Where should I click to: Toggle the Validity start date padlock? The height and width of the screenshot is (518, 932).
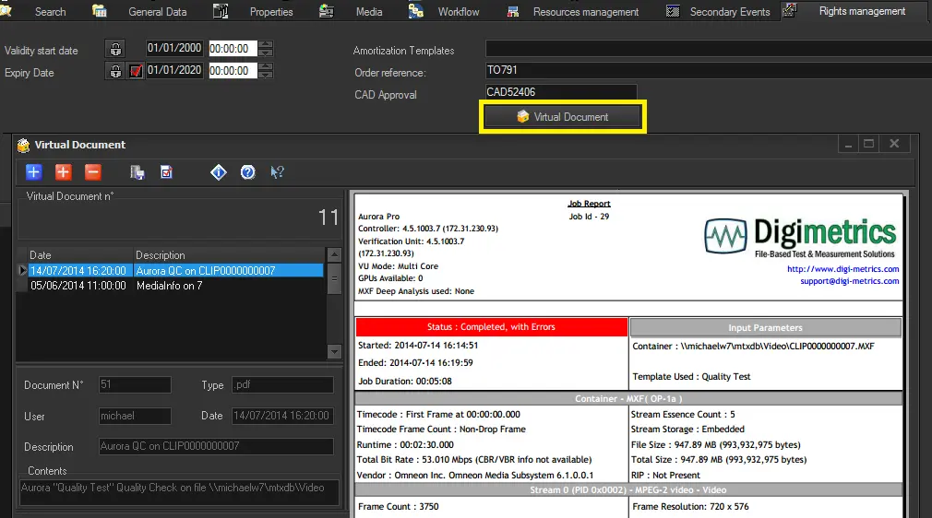tap(114, 49)
